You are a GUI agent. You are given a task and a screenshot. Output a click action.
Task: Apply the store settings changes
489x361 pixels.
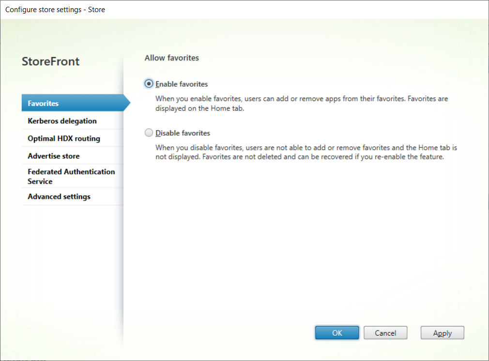tap(442, 333)
